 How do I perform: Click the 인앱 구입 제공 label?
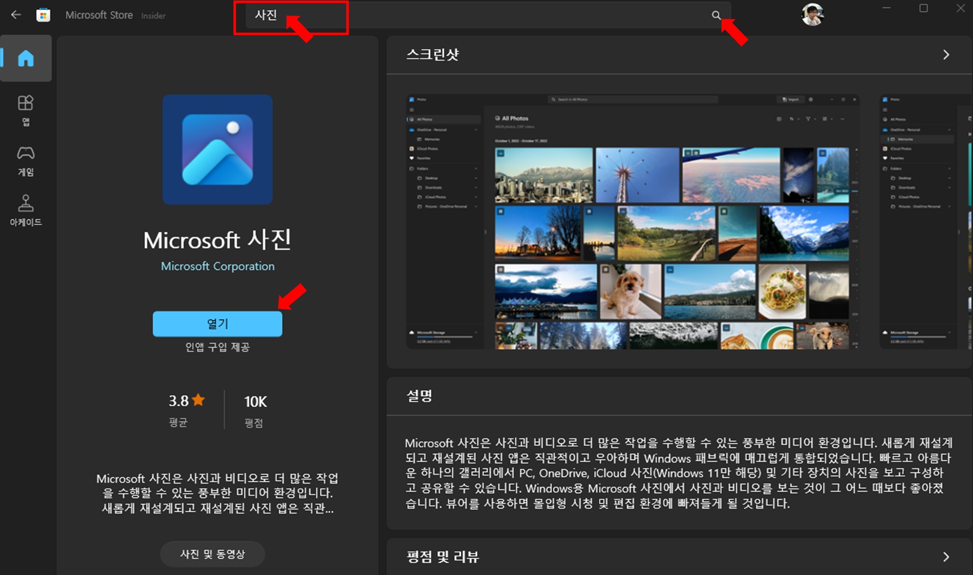[217, 347]
